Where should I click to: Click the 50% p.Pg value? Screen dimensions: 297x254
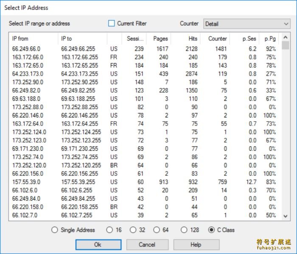point(271,215)
